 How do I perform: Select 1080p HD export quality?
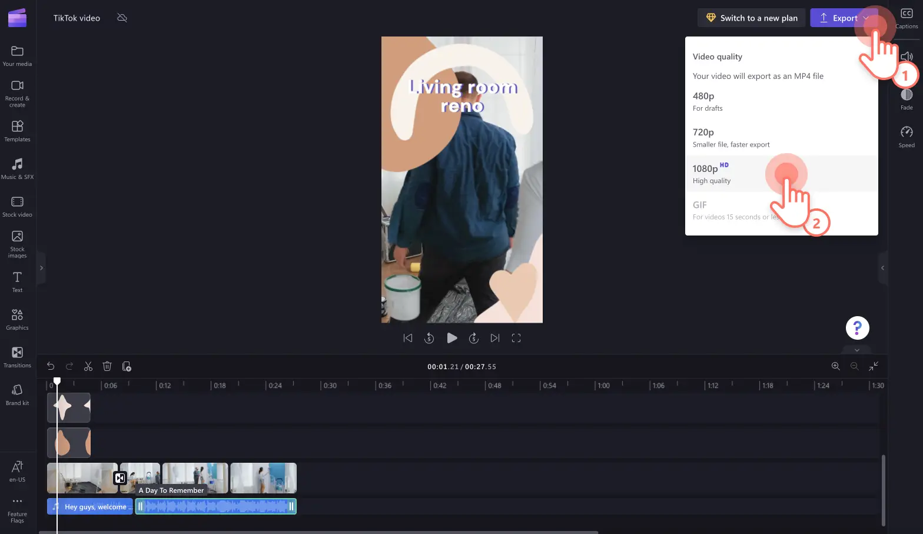point(781,174)
